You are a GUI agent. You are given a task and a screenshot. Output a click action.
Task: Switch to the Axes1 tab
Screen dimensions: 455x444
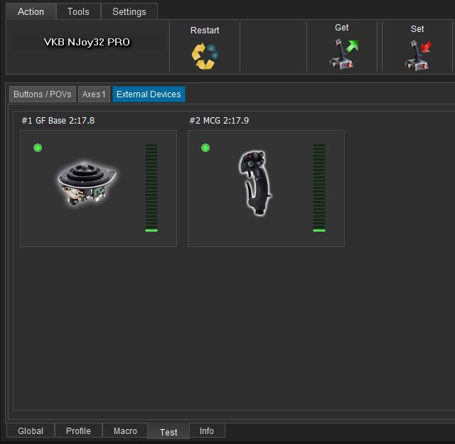pyautogui.click(x=94, y=94)
